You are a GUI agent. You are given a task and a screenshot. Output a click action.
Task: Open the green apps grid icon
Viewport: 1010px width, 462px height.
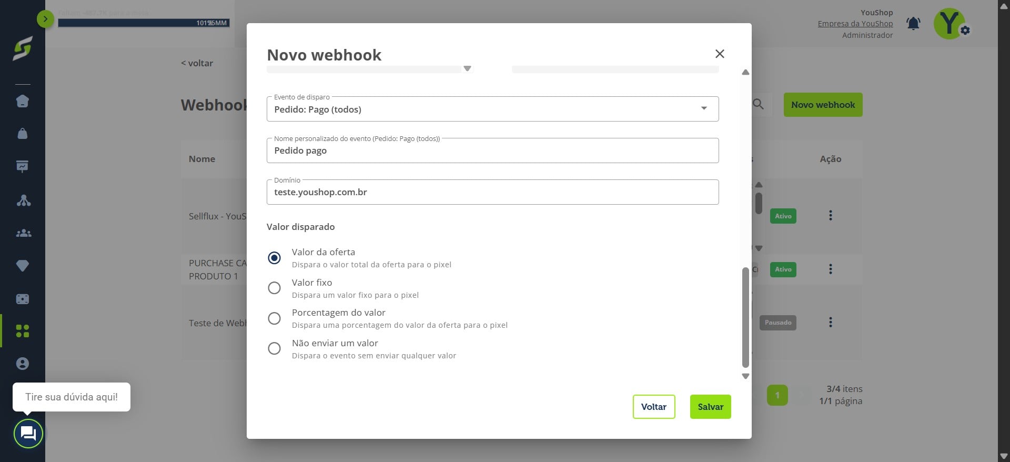(x=23, y=331)
